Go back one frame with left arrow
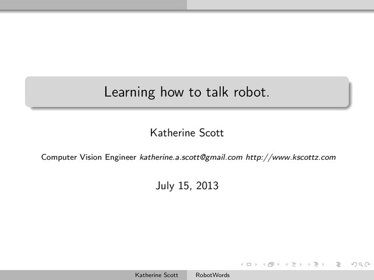Viewport: 374px width, 280px height. [264, 264]
